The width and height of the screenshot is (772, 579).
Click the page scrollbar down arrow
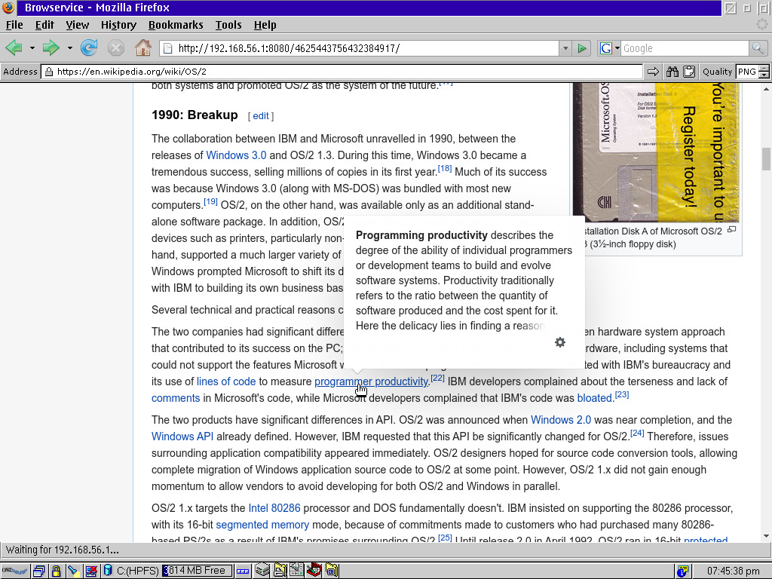(765, 536)
